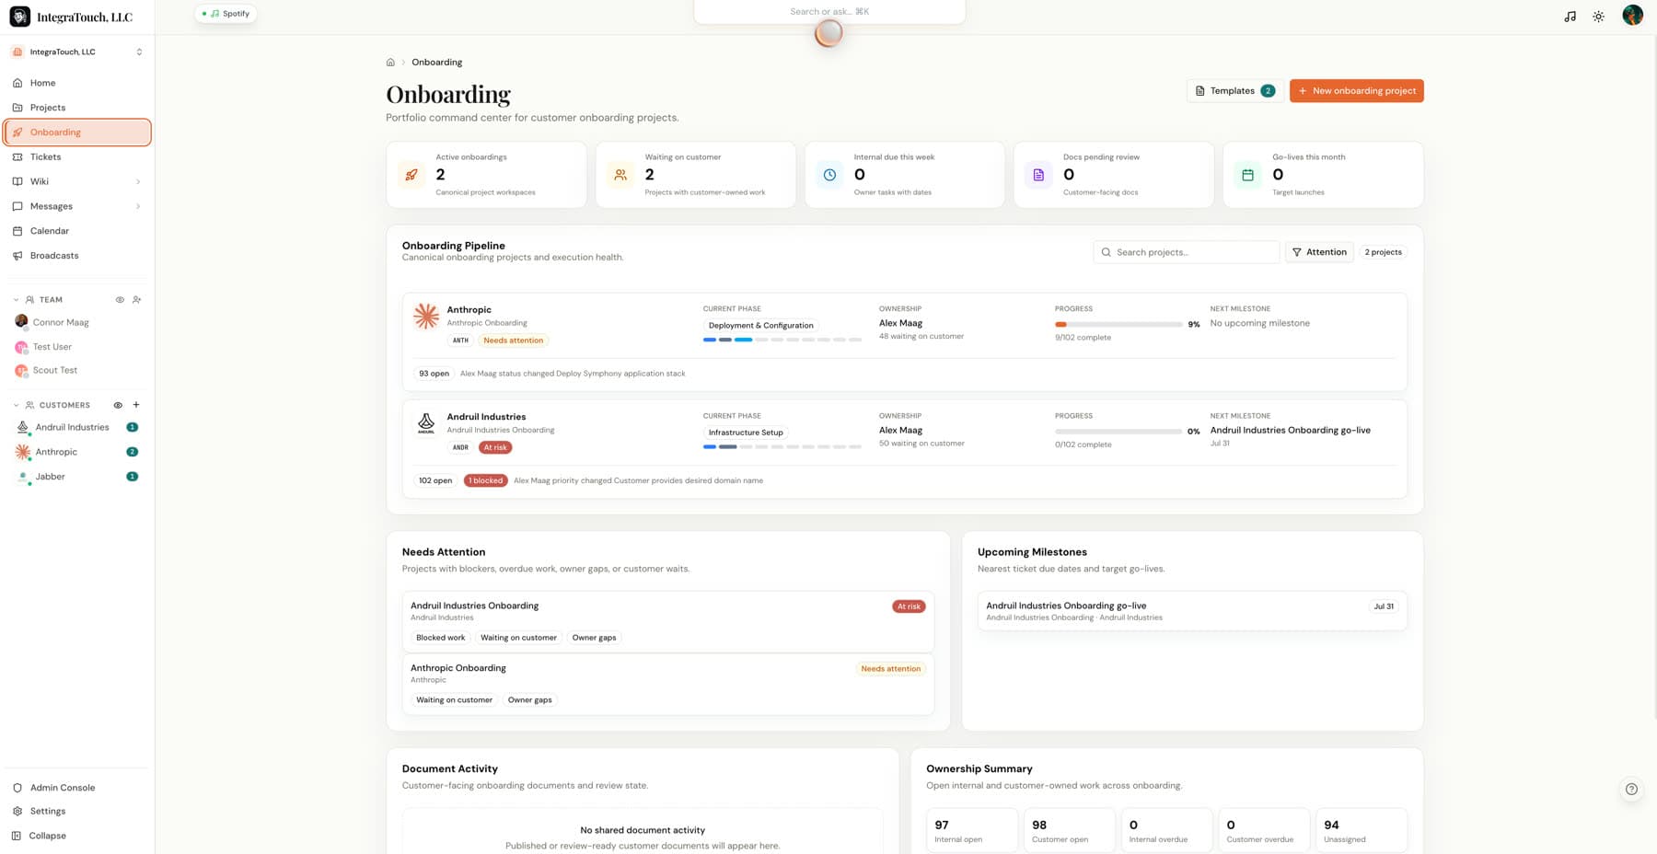Open Anthropic Onboarding in Needs Attention
The height and width of the screenshot is (854, 1657).
(668, 684)
